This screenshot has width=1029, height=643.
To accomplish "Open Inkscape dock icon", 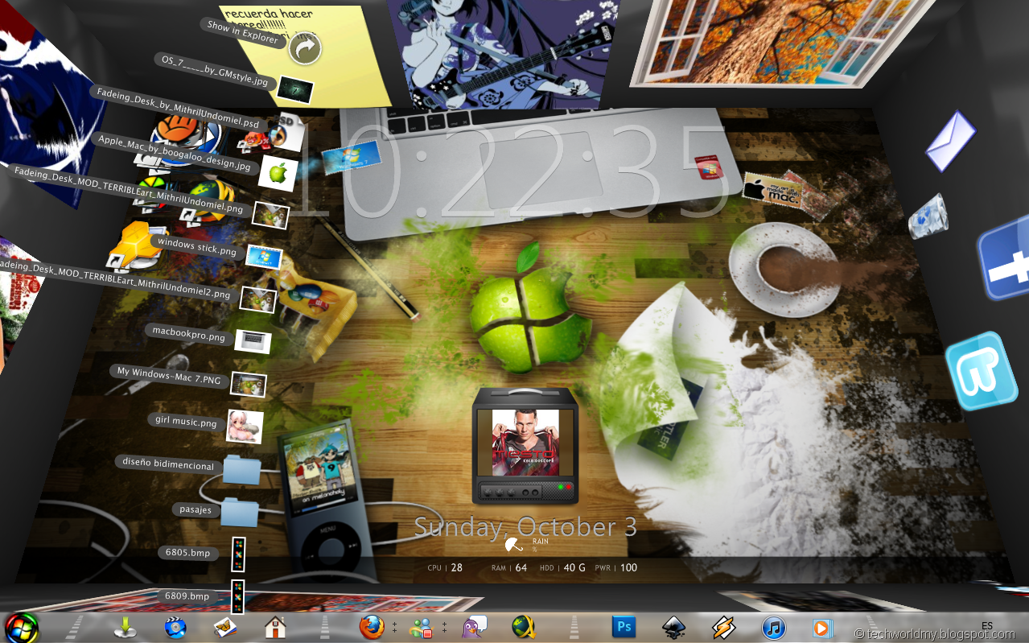I will [x=673, y=627].
